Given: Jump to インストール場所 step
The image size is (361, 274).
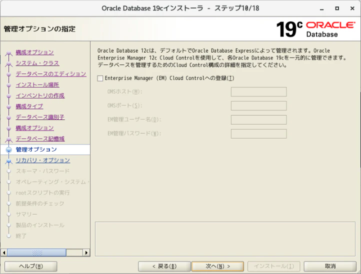Looking at the screenshot, I should pos(37,84).
